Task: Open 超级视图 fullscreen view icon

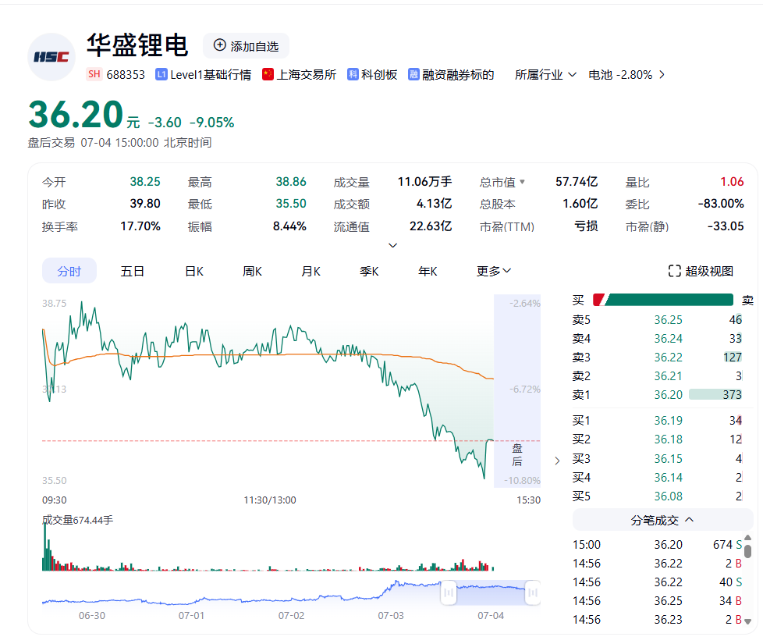Action: point(675,271)
